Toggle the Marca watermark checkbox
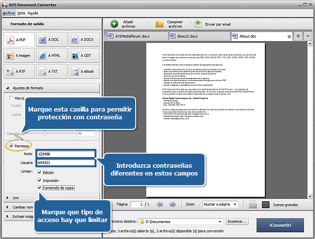 [x=12, y=98]
